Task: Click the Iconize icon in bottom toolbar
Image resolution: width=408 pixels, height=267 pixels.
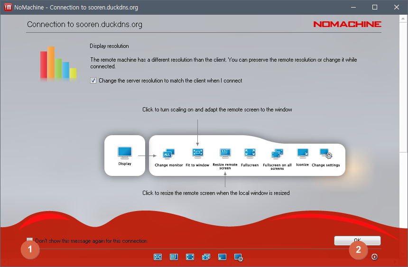Action: 222,257
